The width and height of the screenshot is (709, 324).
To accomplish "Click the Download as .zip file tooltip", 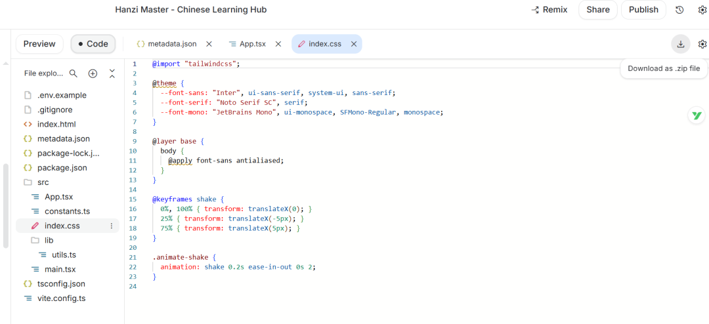I will click(663, 69).
